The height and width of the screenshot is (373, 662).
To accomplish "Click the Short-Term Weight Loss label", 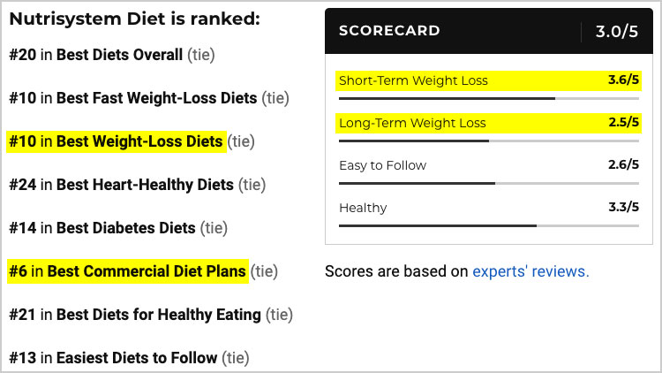I will pos(413,80).
